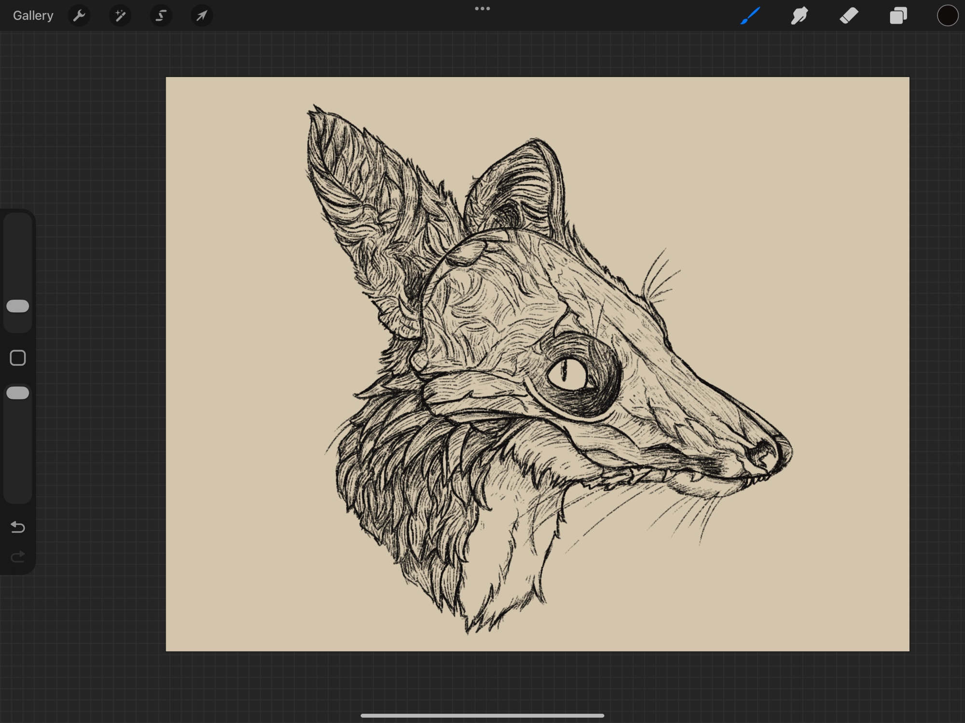Open the Actions wrench menu
This screenshot has width=965, height=723.
click(x=79, y=16)
